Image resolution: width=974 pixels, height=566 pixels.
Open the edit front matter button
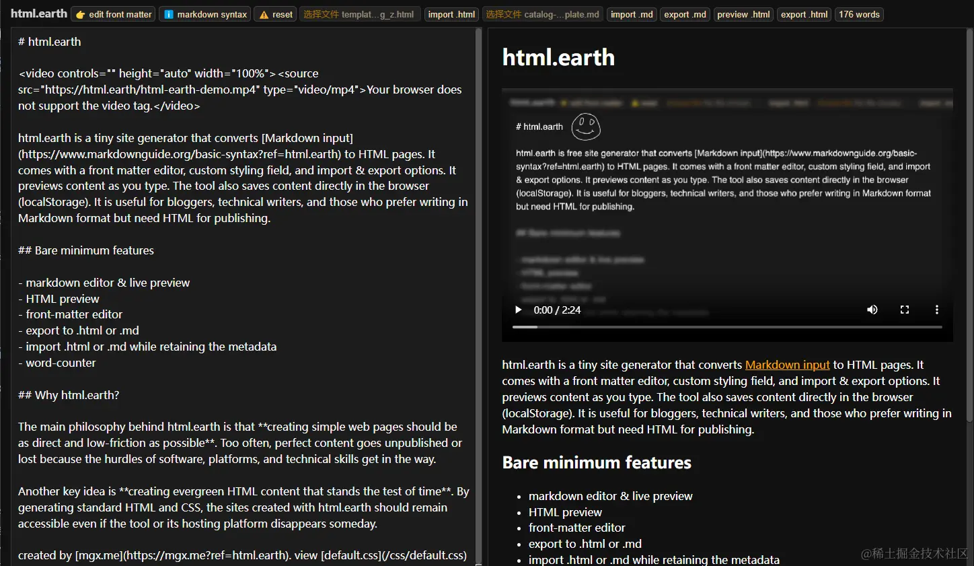(113, 14)
